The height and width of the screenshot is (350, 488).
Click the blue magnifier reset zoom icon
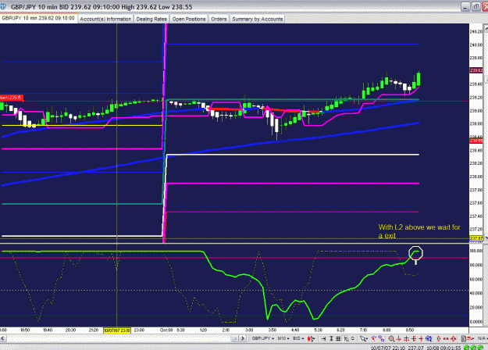click(x=429, y=338)
